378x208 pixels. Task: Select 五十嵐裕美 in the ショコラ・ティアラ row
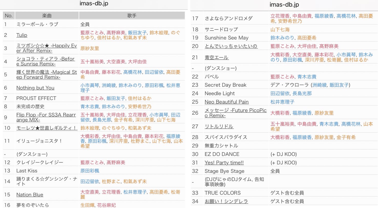pos(92,62)
